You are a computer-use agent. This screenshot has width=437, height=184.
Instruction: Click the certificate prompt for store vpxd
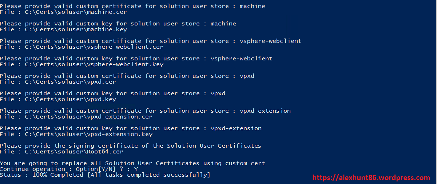(x=130, y=76)
